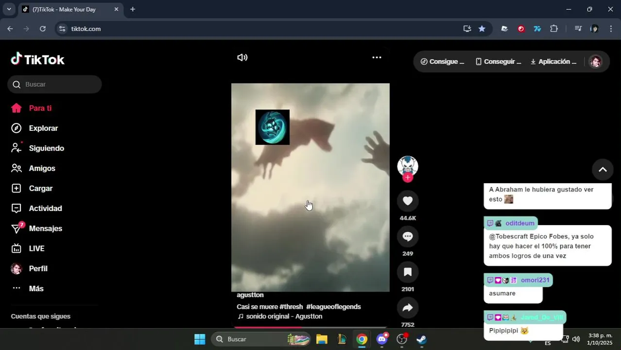Viewport: 621px width, 350px height.
Task: Click the Conseguir app button
Action: pos(498,62)
